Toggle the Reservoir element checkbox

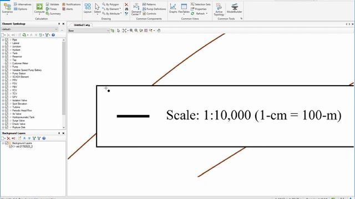pos(7,56)
